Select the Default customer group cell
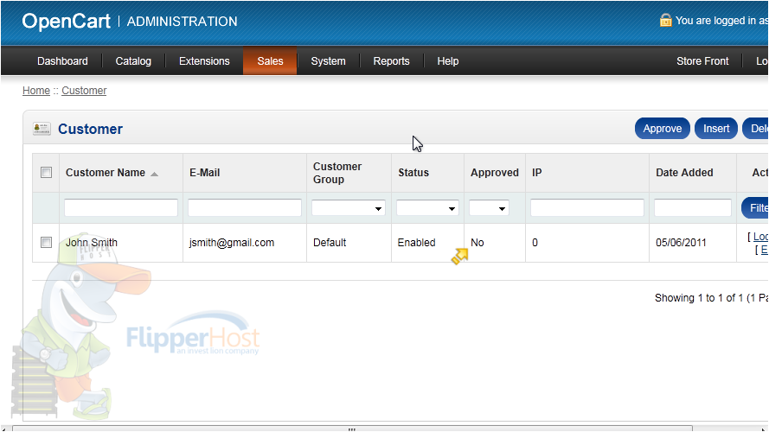The image size is (769, 432). click(330, 243)
